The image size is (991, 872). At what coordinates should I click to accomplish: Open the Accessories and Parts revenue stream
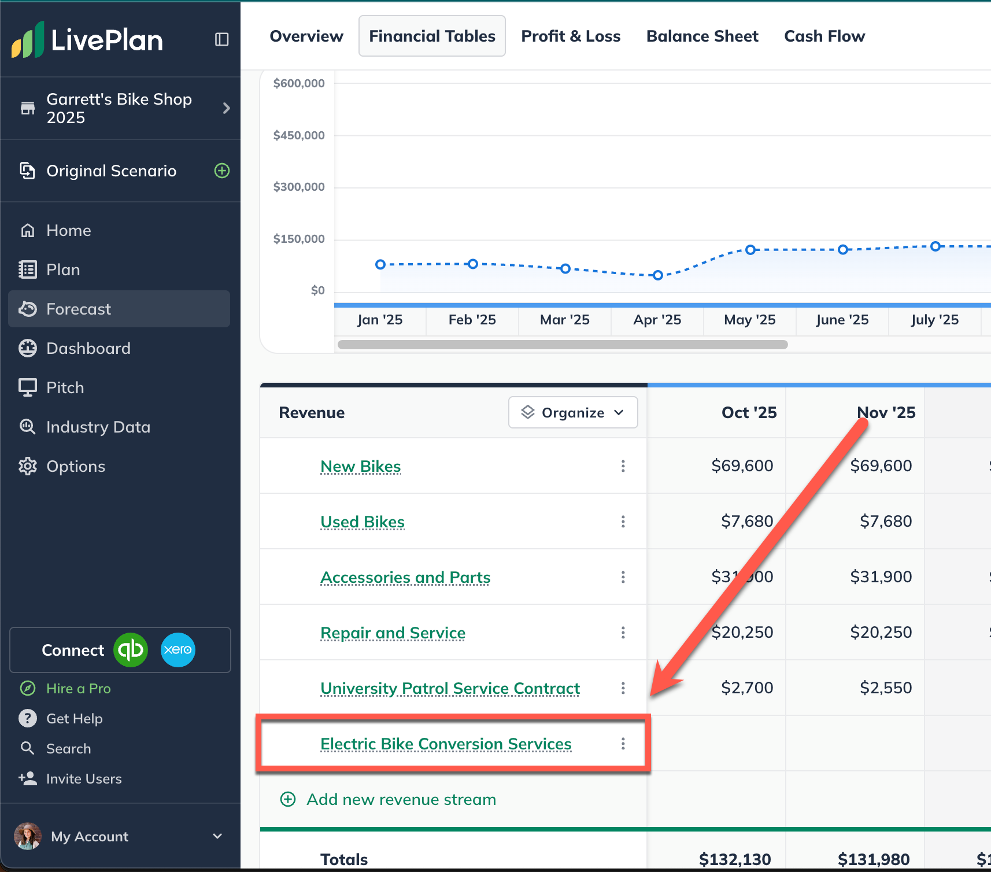(x=405, y=577)
